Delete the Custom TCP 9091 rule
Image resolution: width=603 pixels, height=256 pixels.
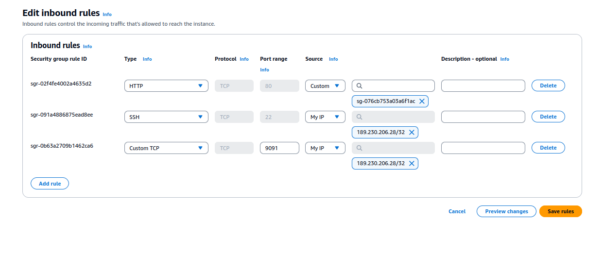click(x=548, y=148)
